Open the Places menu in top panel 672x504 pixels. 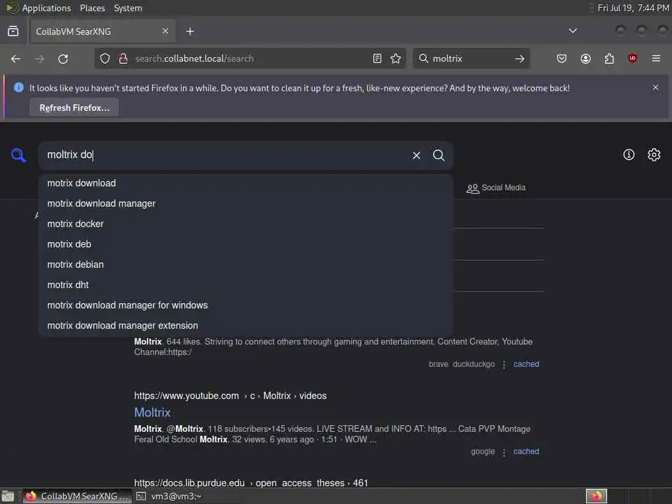tap(92, 8)
